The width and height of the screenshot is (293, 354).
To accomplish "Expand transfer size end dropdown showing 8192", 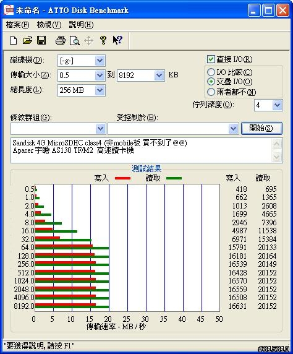I will pyautogui.click(x=159, y=76).
